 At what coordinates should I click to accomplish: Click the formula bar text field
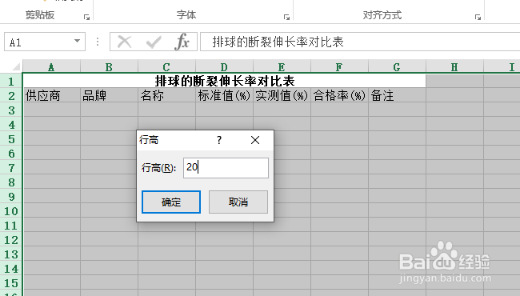click(x=360, y=42)
